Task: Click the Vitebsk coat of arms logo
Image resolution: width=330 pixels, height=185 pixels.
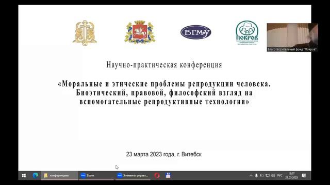Action: tap(140, 32)
